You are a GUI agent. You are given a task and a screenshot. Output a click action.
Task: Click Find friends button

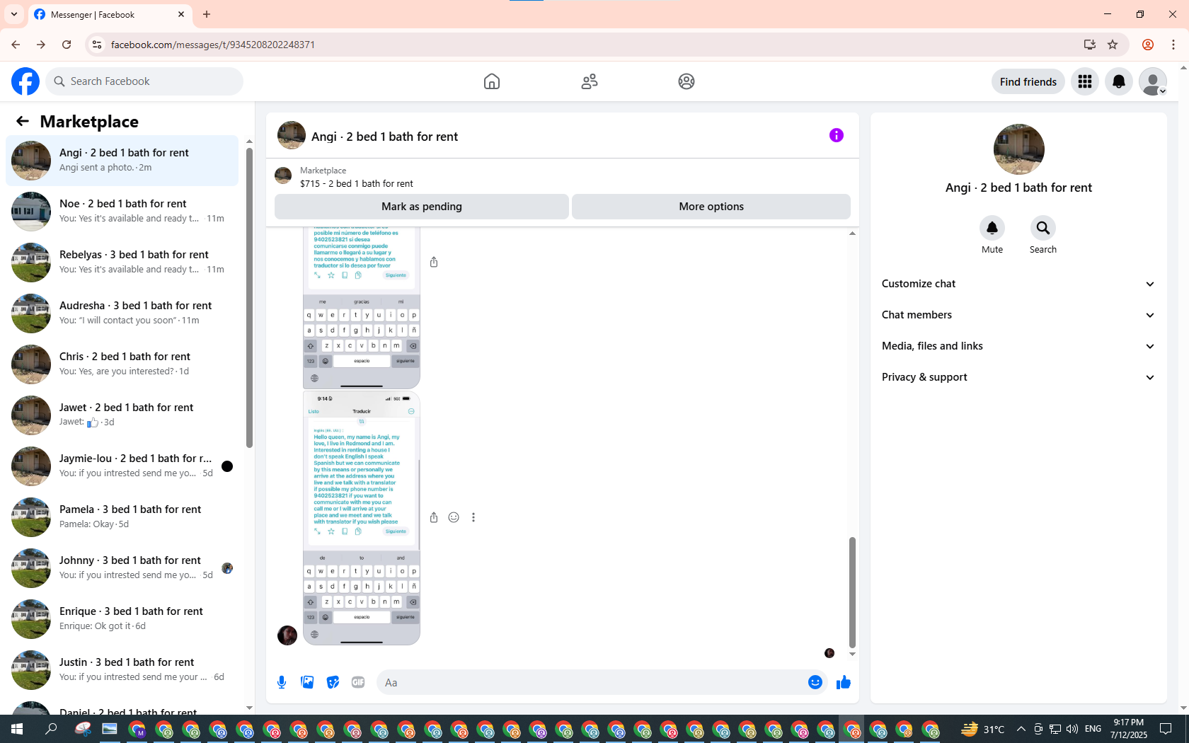(x=1028, y=81)
